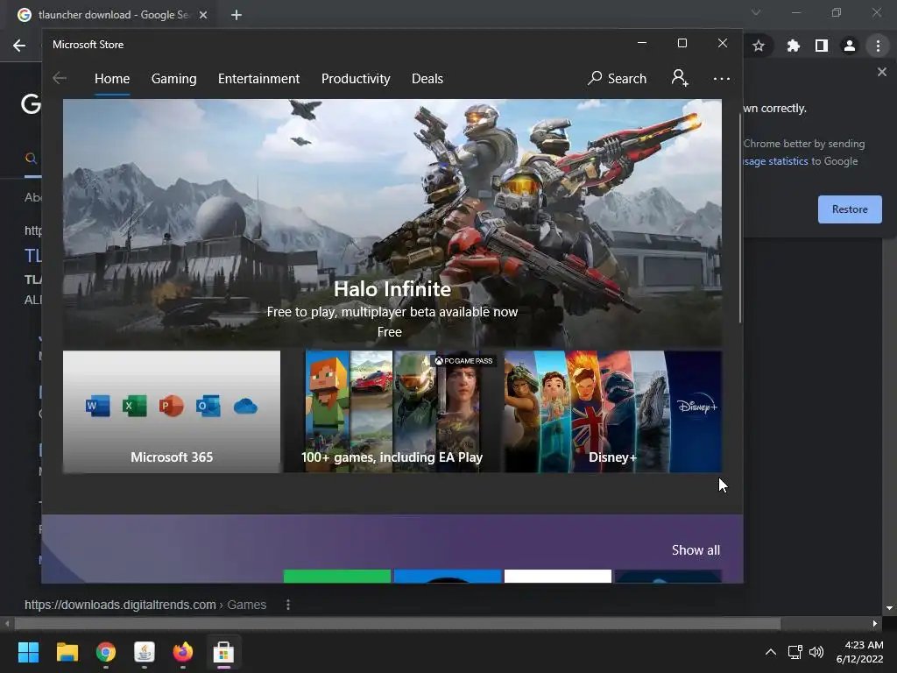This screenshot has height=673, width=897.
Task: Click Microsoft Store icon in taskbar
Action: pos(223,652)
